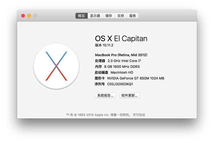Viewport: 214px width, 143px height.
Task: Click the 序列号 serial number value
Action: (x=120, y=84)
